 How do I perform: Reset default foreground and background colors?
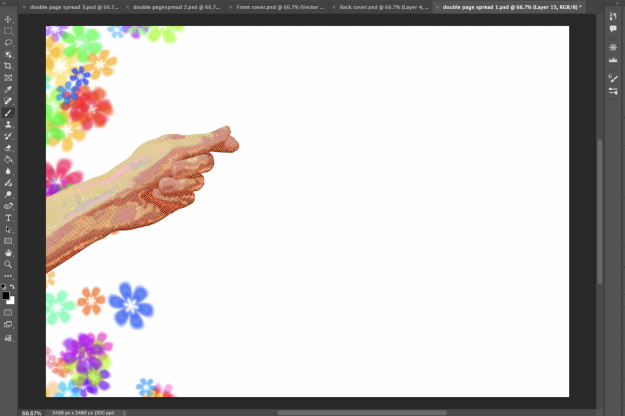(4, 287)
